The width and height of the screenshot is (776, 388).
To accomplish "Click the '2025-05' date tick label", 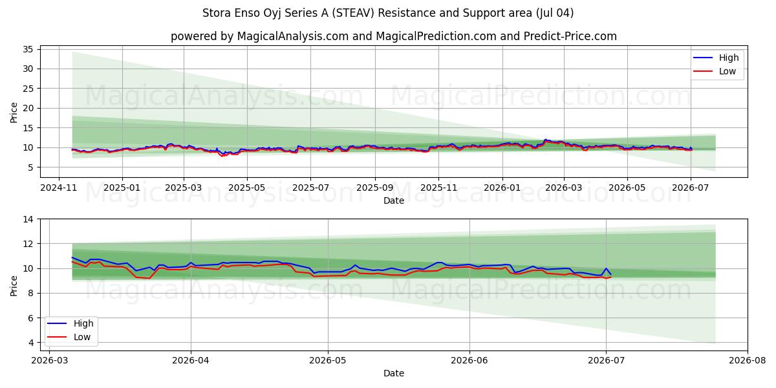I will (x=247, y=188).
